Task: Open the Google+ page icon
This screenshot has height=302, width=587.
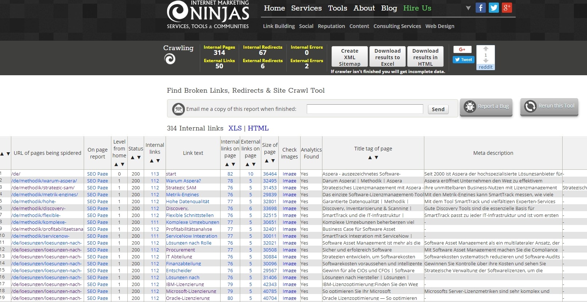Action: click(x=507, y=8)
